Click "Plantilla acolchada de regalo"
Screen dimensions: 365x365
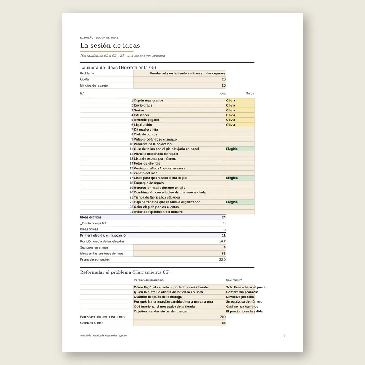pyautogui.click(x=180, y=154)
